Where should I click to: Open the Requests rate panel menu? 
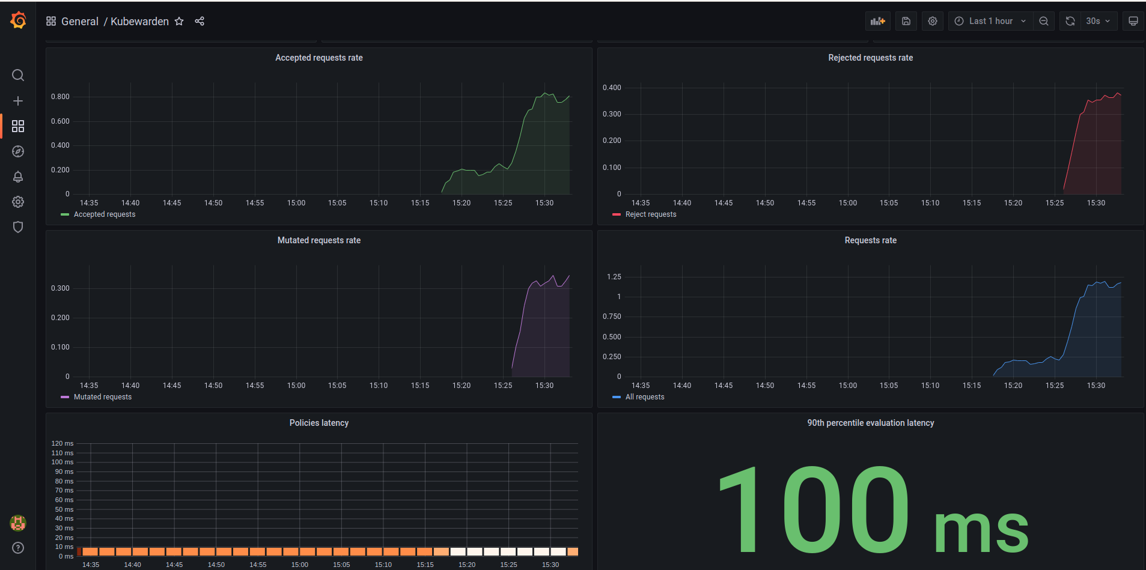coord(870,240)
